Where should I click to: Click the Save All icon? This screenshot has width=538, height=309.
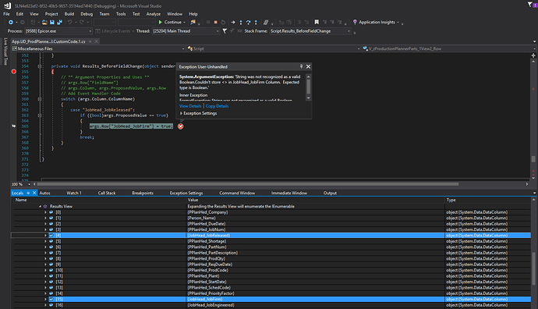[60, 23]
